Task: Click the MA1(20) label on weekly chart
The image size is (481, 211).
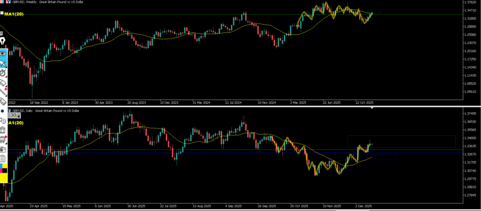Action: coord(14,14)
